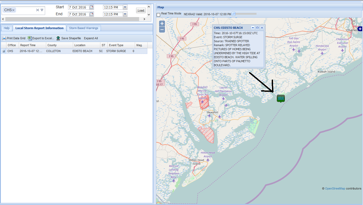Expand the CHS Edisto Beach report row
Viewport: 363px width, 205px height.
(x=3, y=51)
